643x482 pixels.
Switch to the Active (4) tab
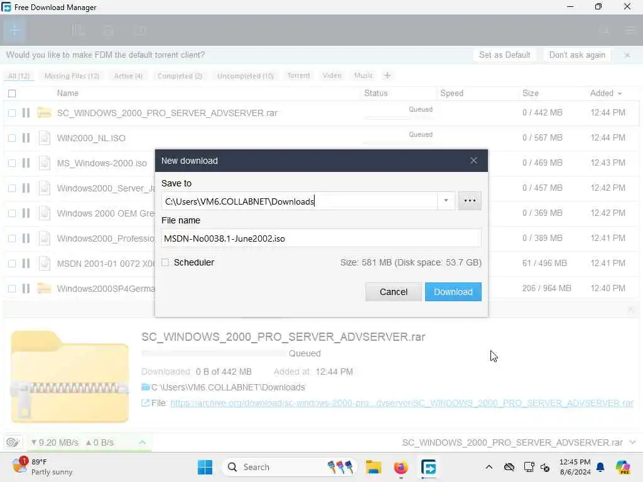click(128, 76)
